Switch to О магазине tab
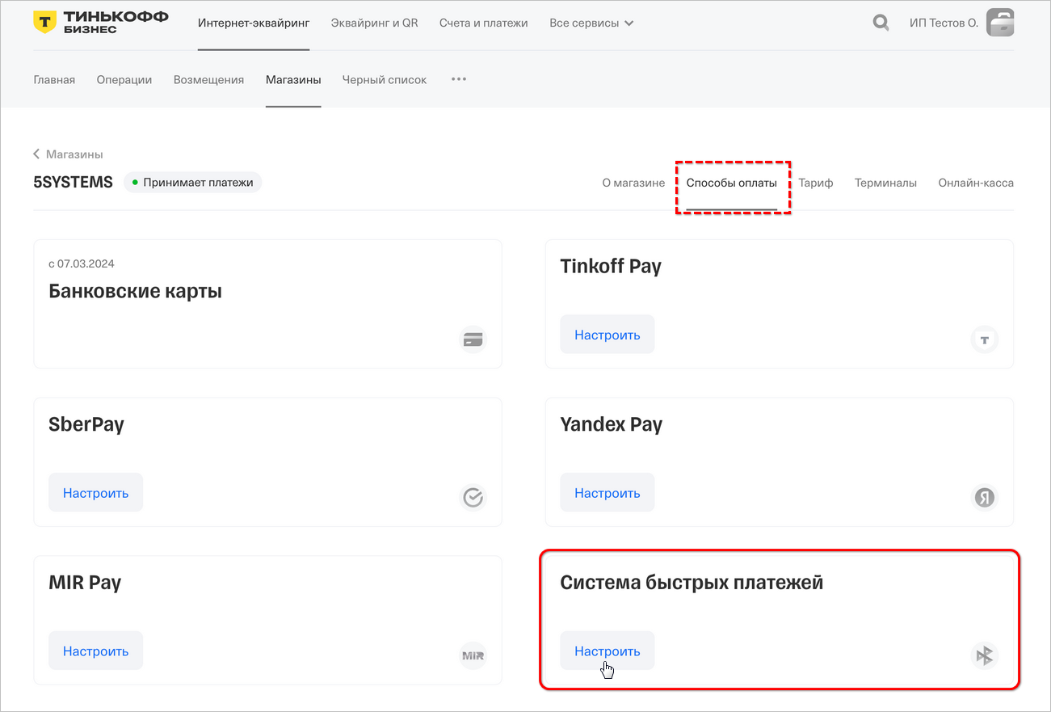 (x=633, y=183)
